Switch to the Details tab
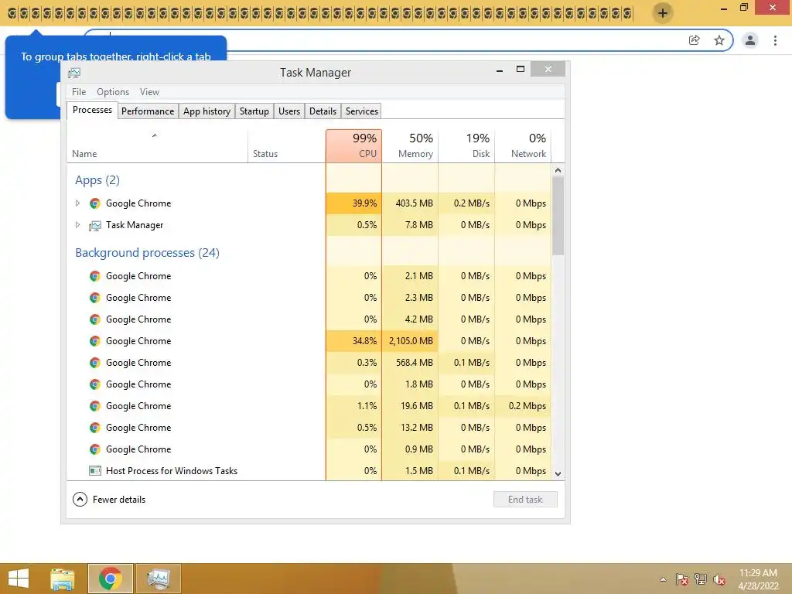Screen dimensions: 792x594 (x=323, y=111)
